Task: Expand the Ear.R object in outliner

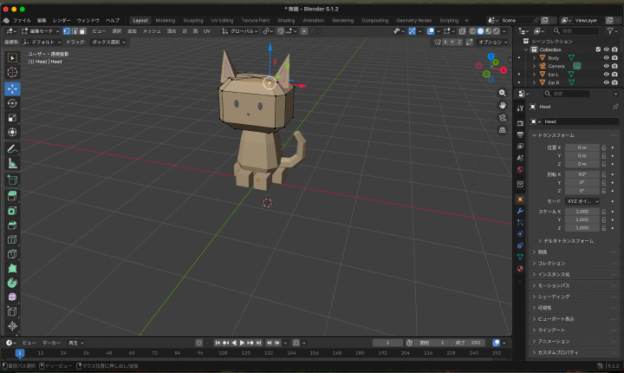Action: (534, 82)
